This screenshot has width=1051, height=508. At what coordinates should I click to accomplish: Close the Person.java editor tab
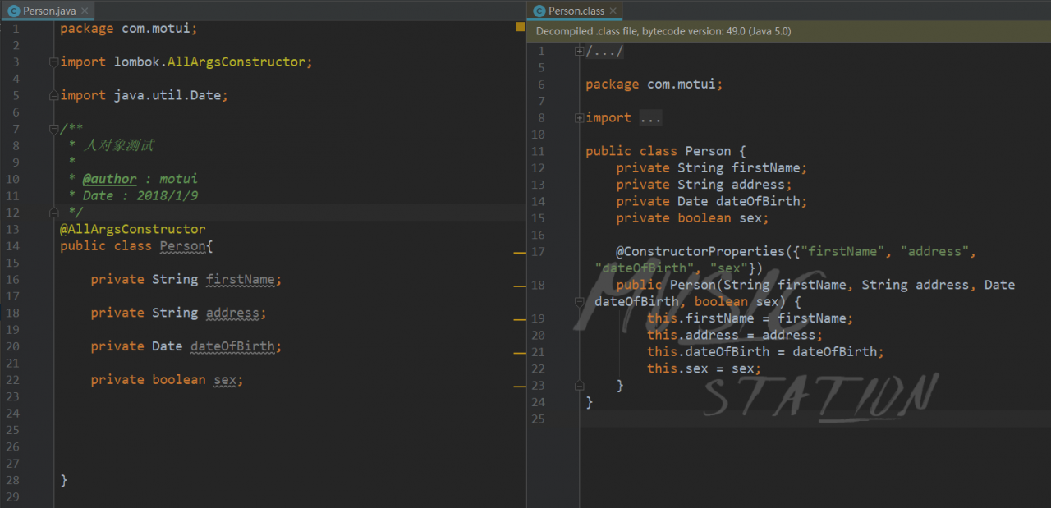[x=83, y=11]
